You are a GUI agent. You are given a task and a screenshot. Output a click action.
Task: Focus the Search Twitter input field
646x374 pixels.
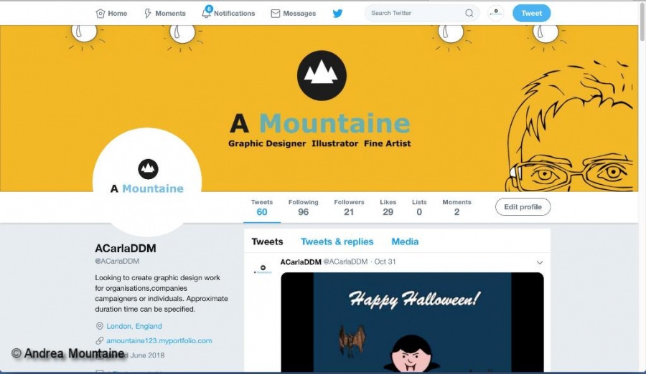pyautogui.click(x=416, y=13)
